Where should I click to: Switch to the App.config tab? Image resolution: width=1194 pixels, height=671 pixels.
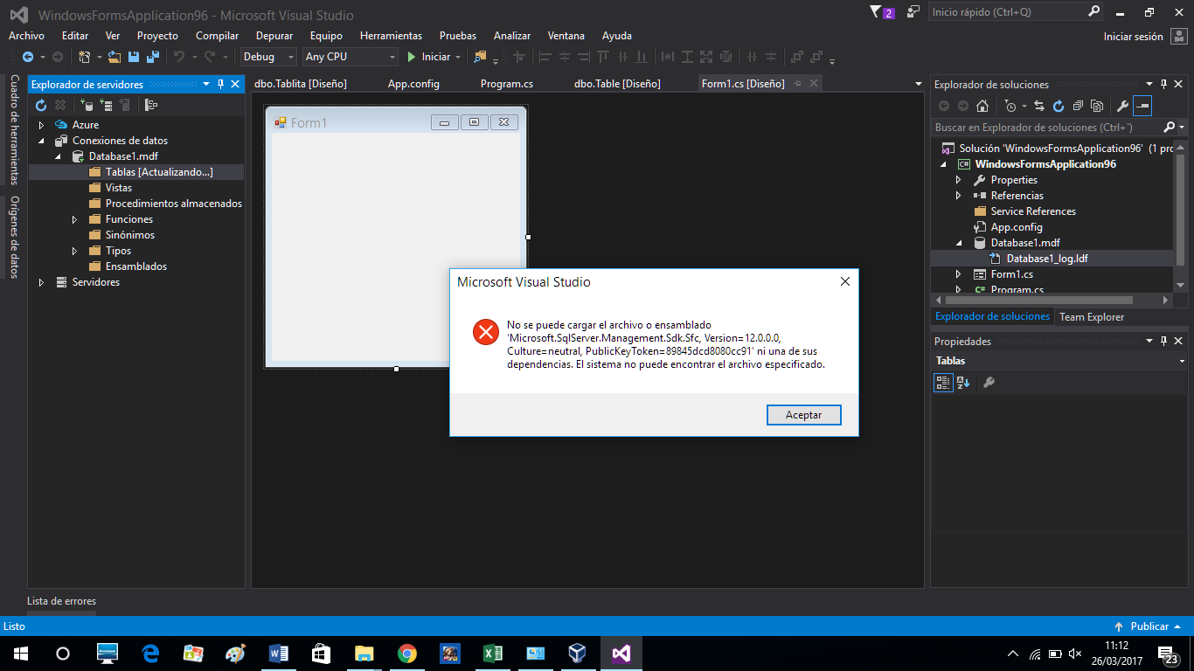click(x=413, y=84)
